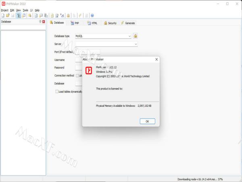The height and width of the screenshot is (182, 242).
Task: Open the Project menu
Action: tap(4, 10)
